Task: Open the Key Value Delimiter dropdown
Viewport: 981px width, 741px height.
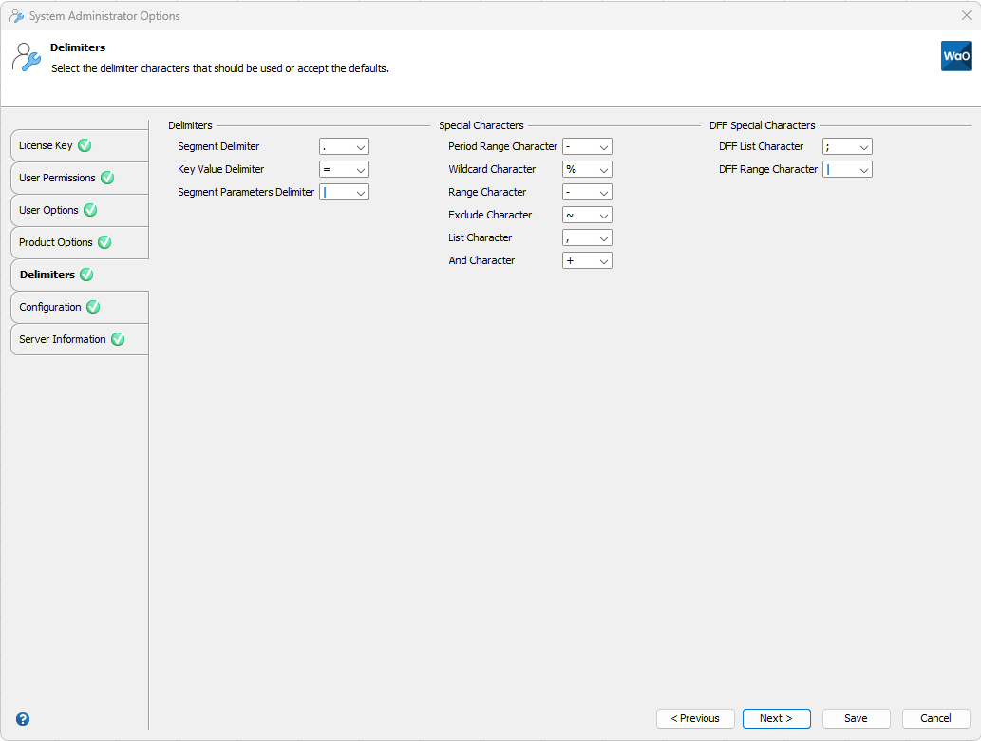Action: point(362,169)
